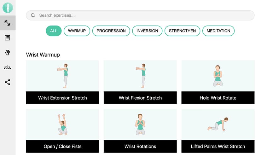Filter exercises by STRENGTHEN
This screenshot has height=155, width=261.
pos(182,31)
